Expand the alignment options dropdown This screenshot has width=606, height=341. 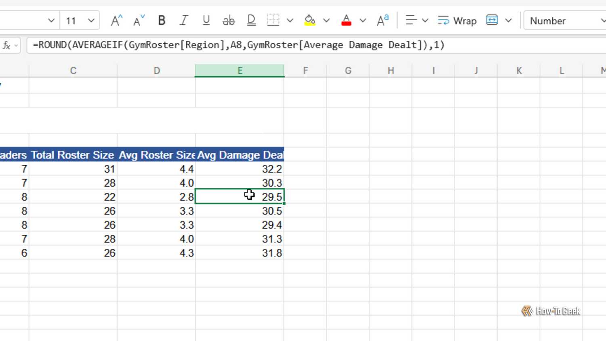[425, 21]
